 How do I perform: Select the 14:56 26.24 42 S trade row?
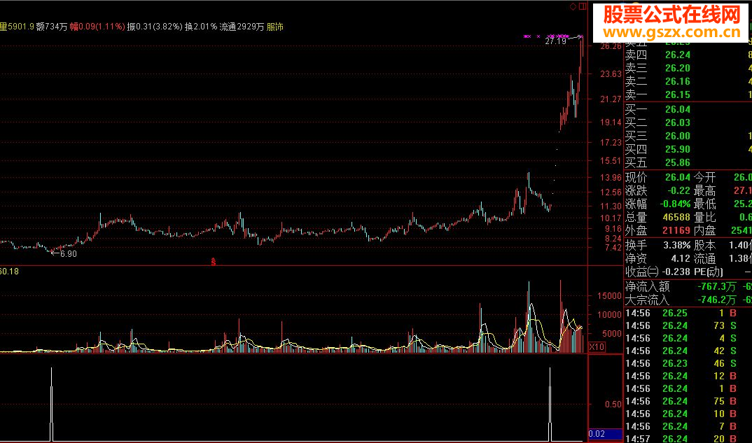click(688, 351)
